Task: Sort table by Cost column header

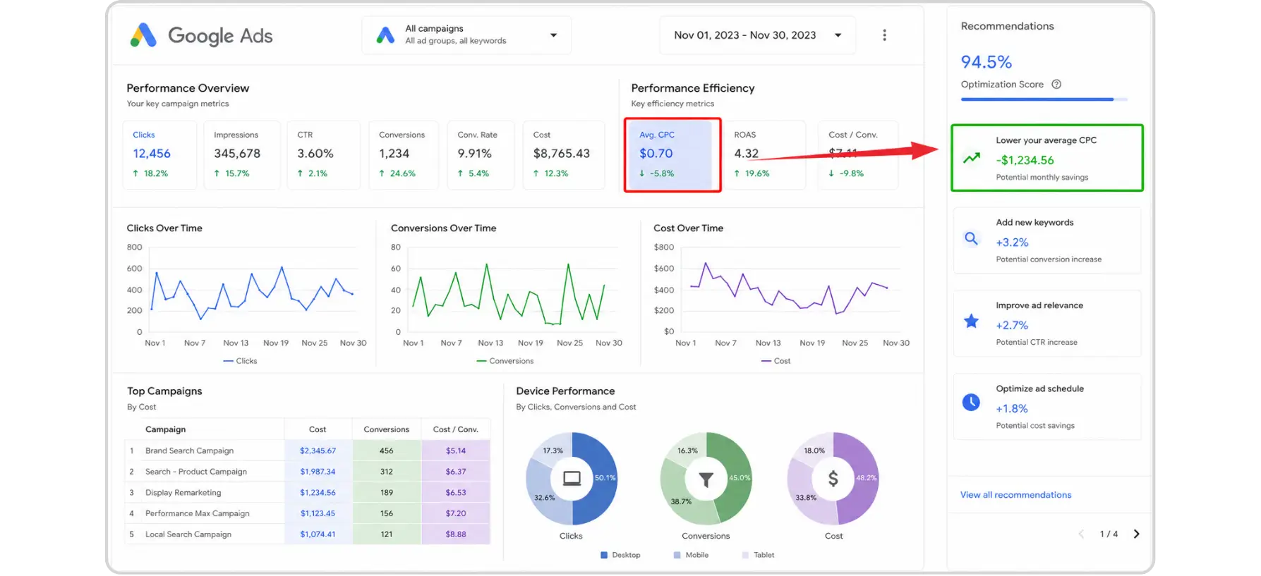Action: (318, 429)
